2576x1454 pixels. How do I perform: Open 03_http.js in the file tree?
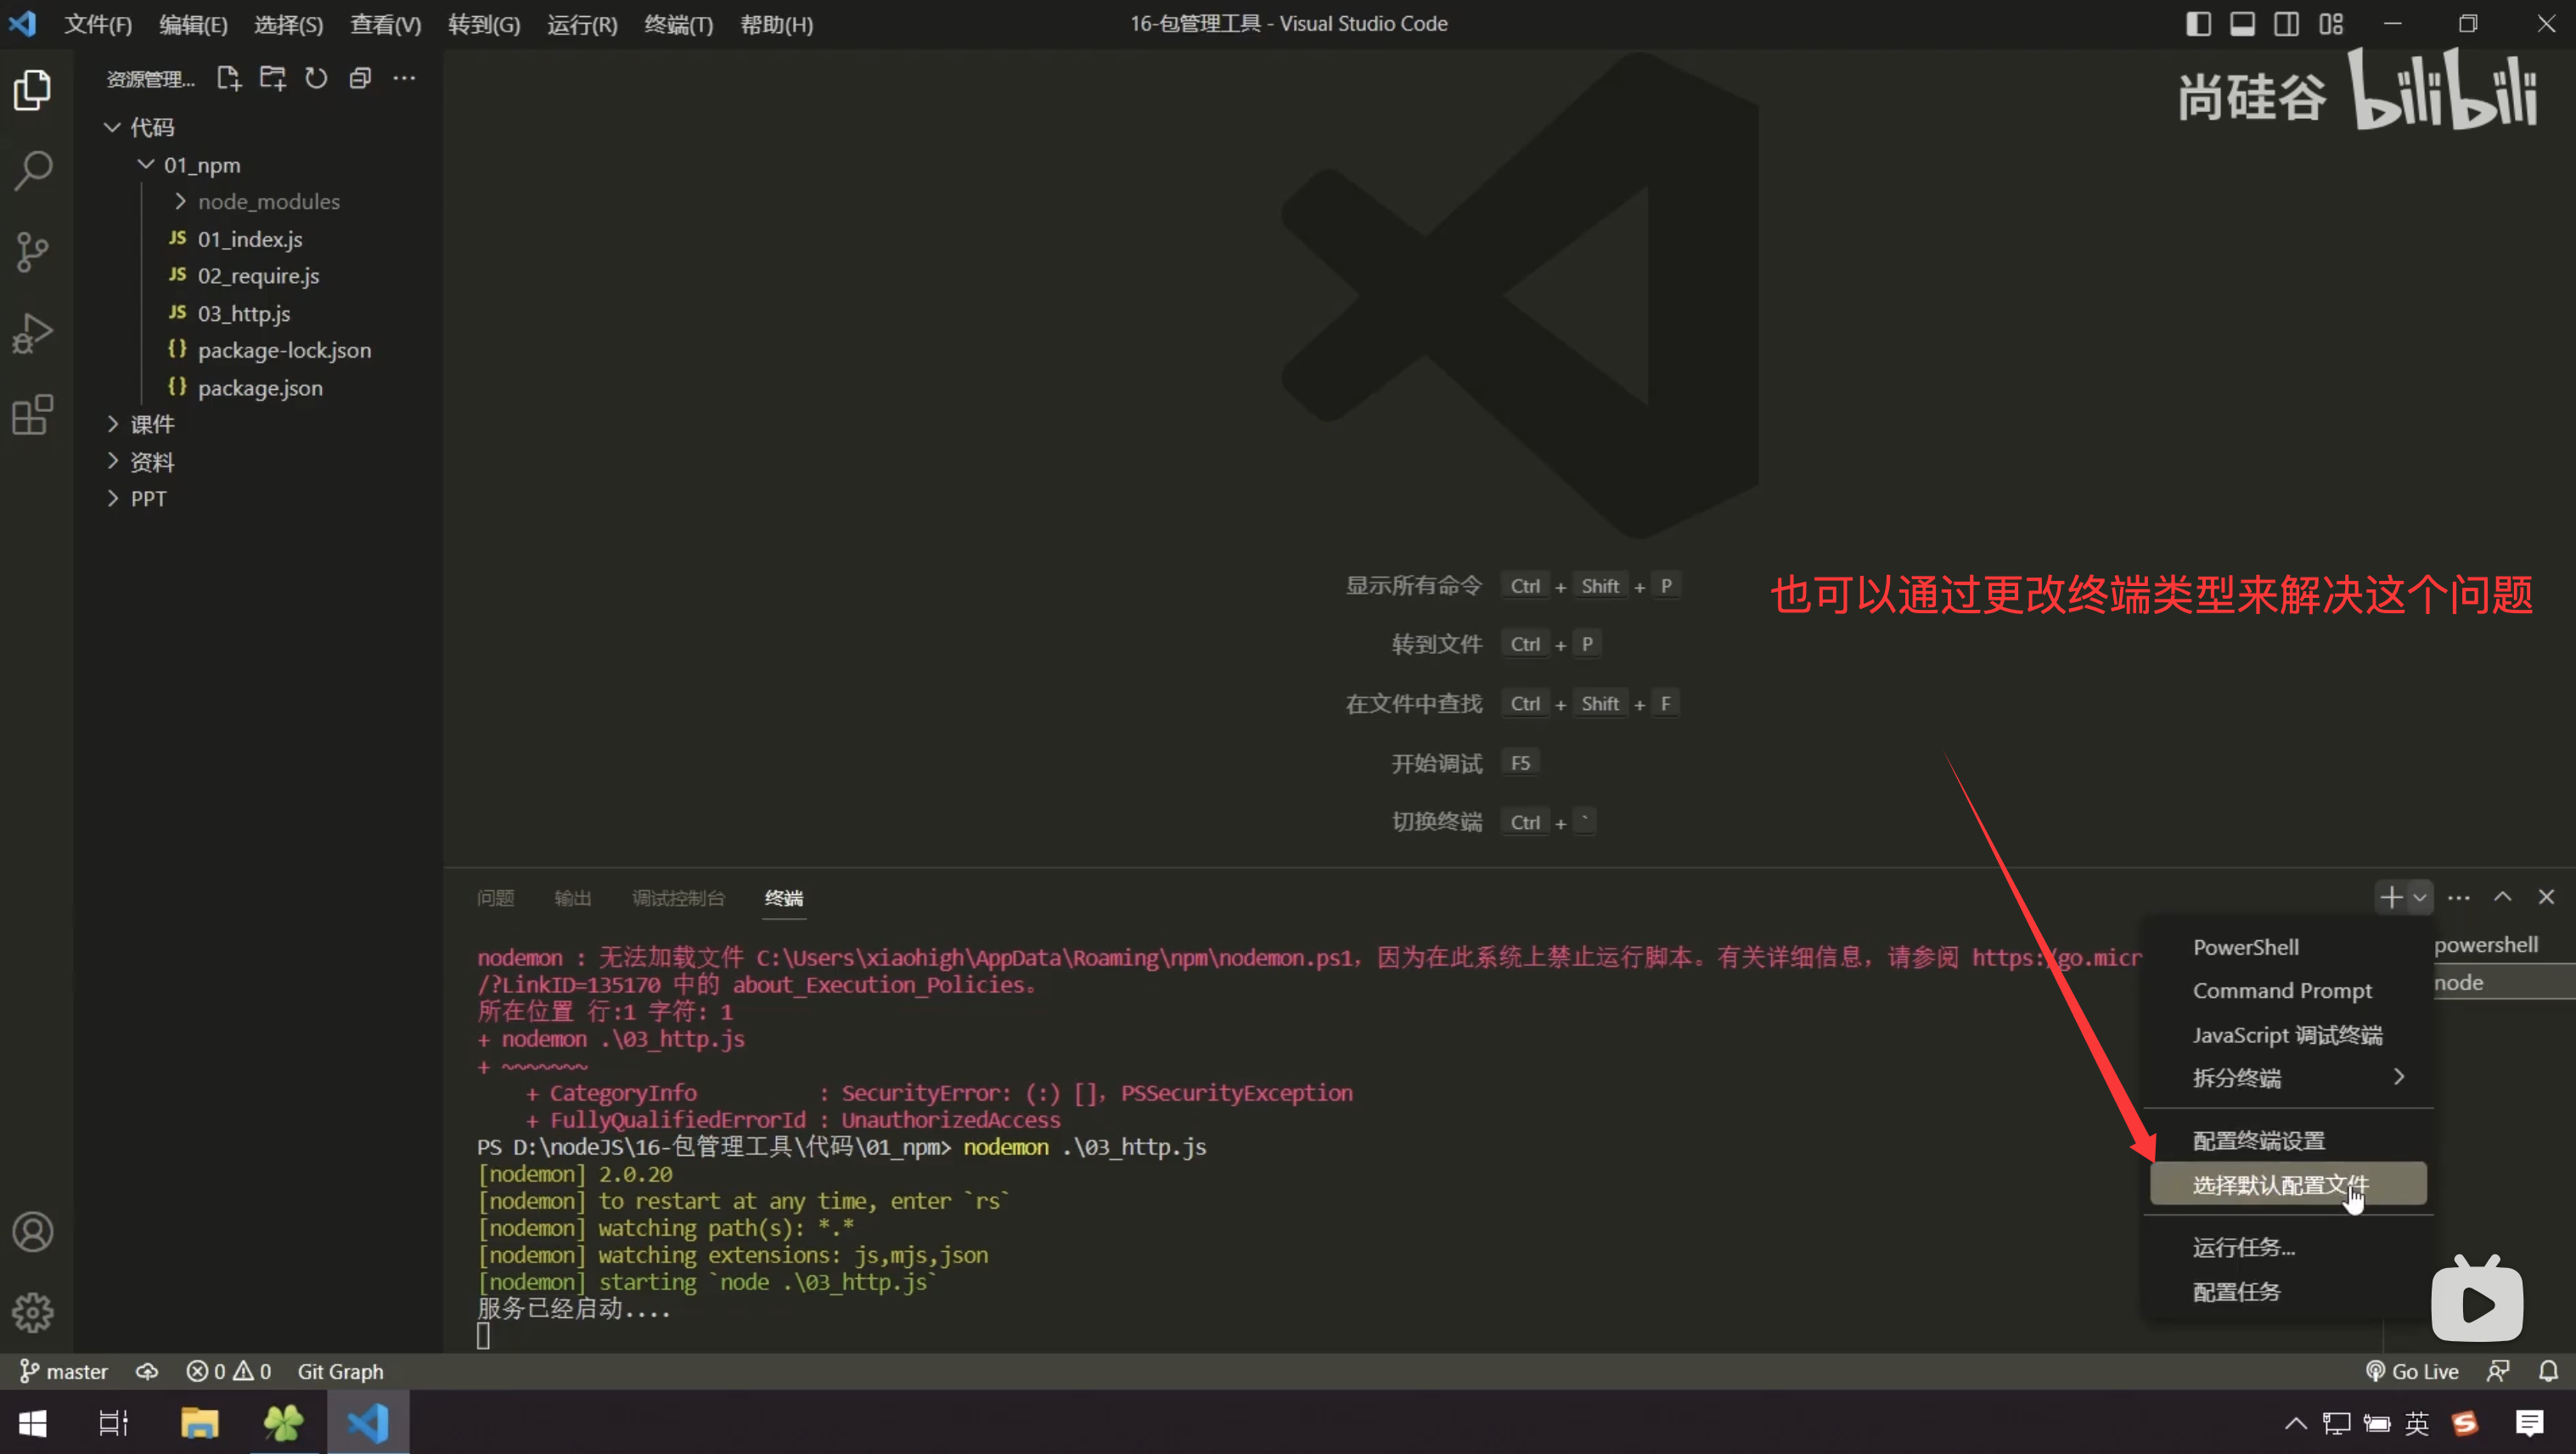click(x=244, y=313)
